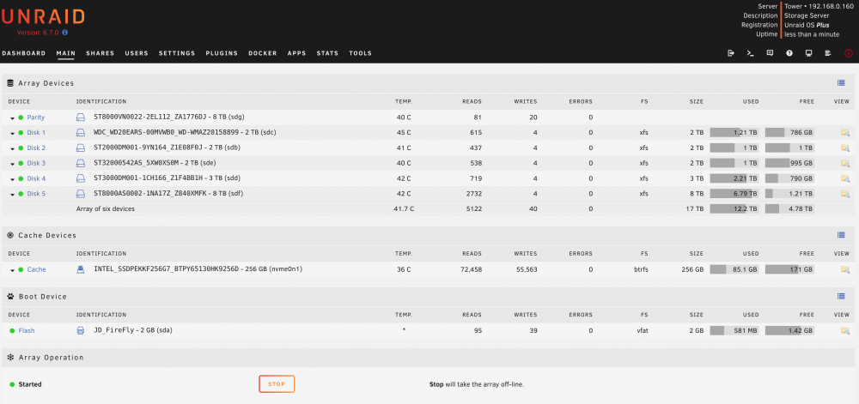Viewport: 859px width, 404px height.
Task: Open the Dashboard tab
Action: 24,53
